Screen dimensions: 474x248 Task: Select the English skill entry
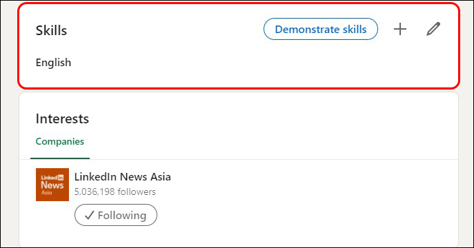(x=53, y=63)
